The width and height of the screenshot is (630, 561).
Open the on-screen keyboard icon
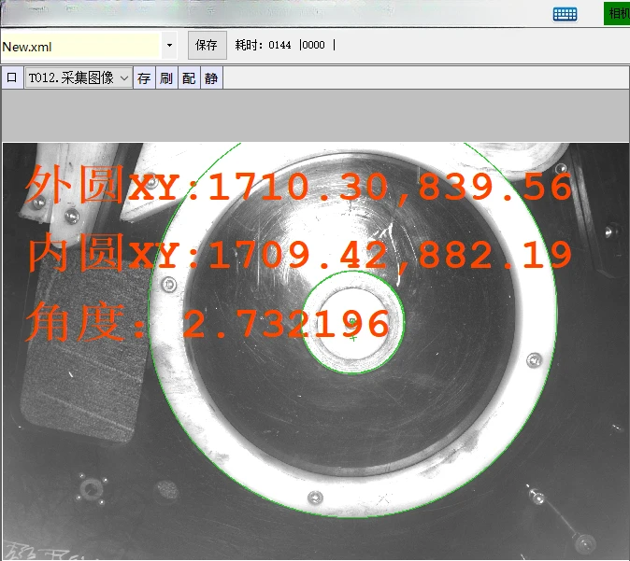565,14
